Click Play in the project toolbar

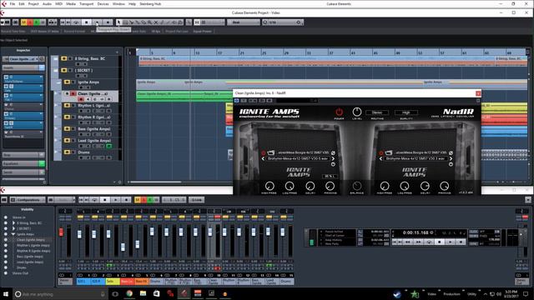97,22
